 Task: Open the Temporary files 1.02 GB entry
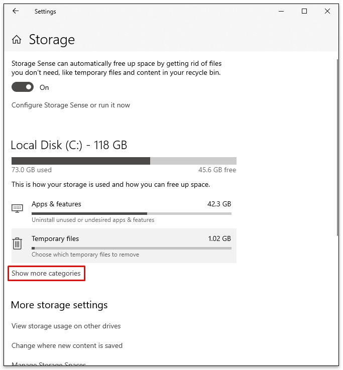[x=124, y=245]
